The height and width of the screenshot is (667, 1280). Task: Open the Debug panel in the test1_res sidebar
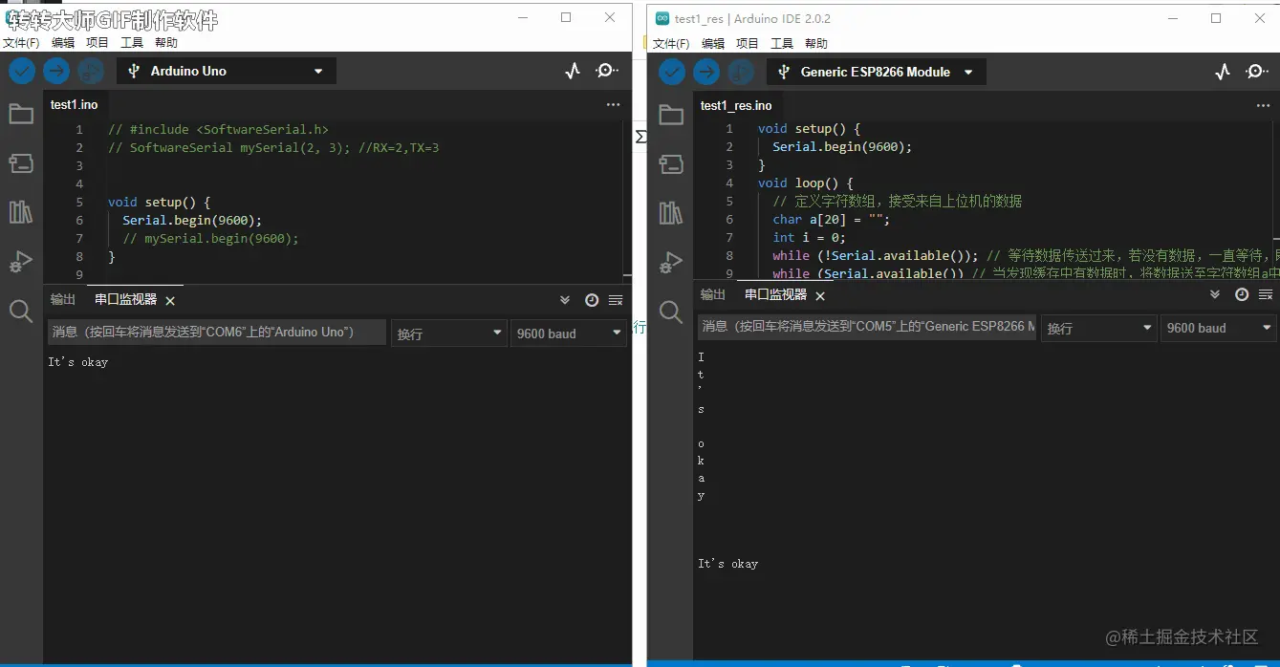[x=671, y=262]
